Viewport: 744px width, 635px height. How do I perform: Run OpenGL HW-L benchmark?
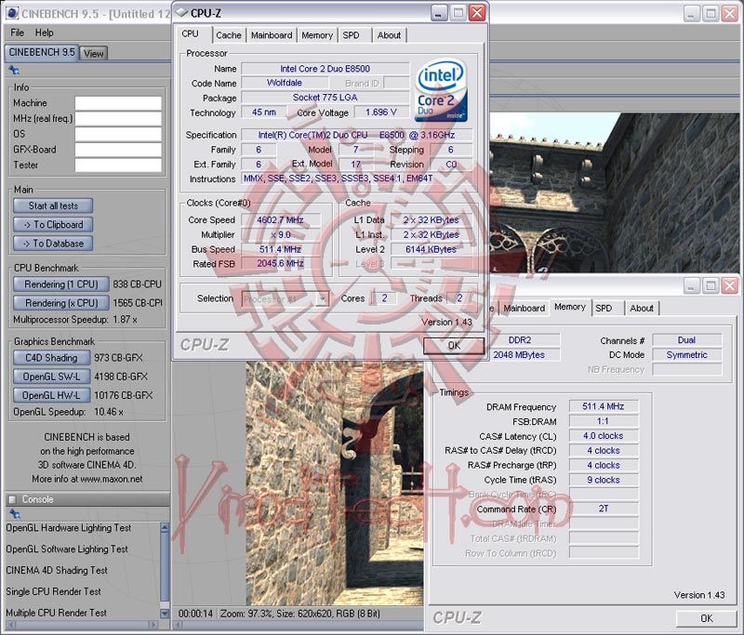[x=51, y=395]
